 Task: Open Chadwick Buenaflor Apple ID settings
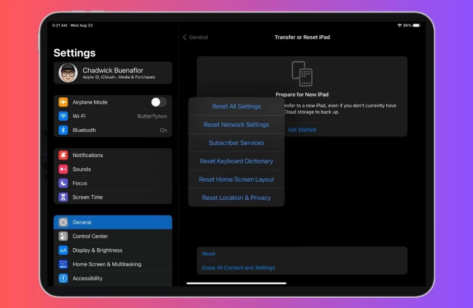[x=113, y=73]
